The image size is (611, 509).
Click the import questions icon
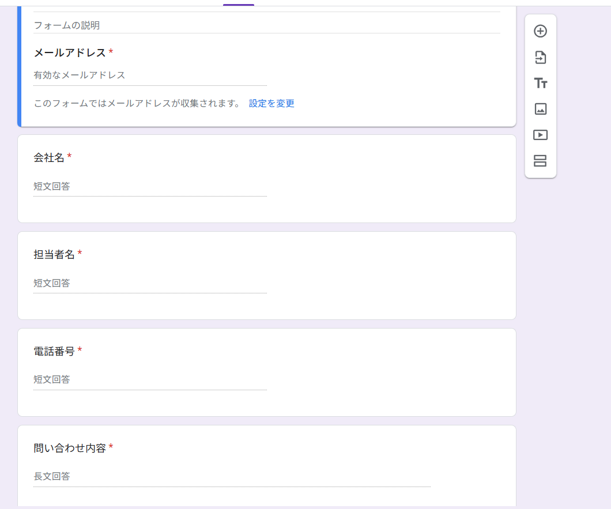coord(540,57)
